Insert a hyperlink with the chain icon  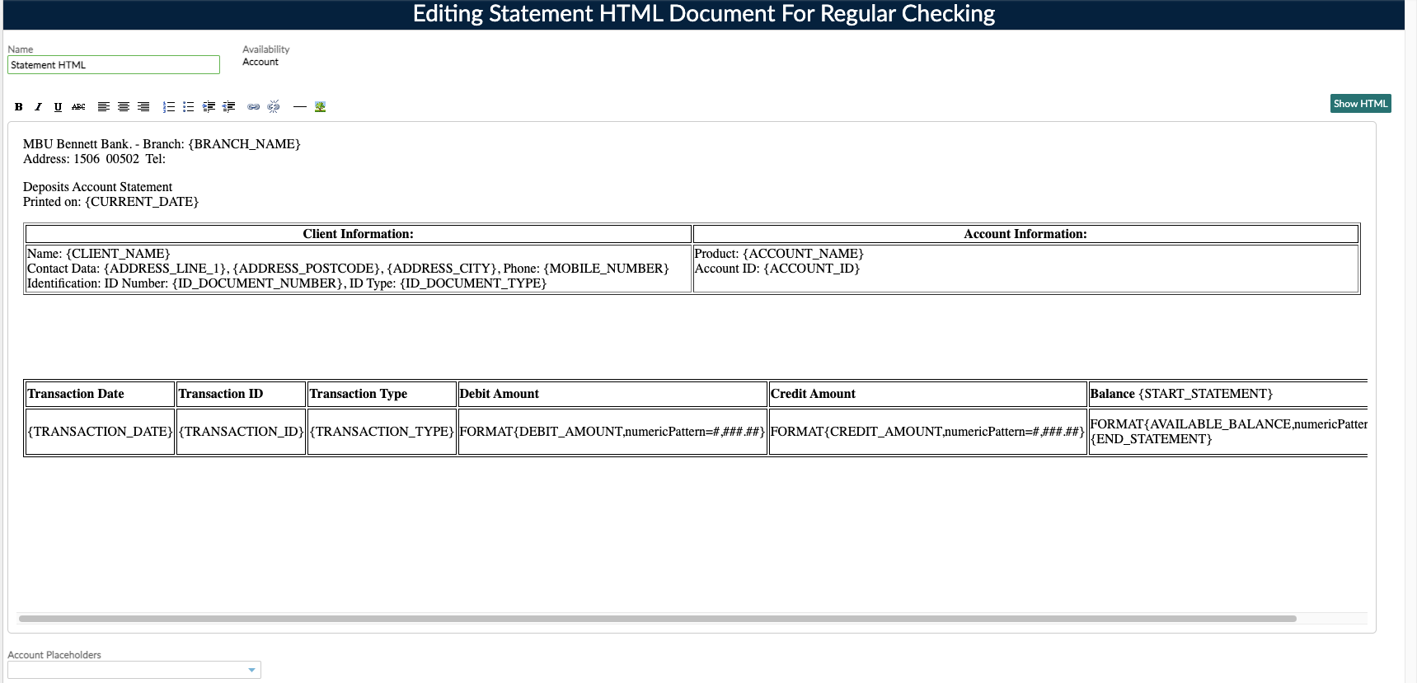[254, 106]
